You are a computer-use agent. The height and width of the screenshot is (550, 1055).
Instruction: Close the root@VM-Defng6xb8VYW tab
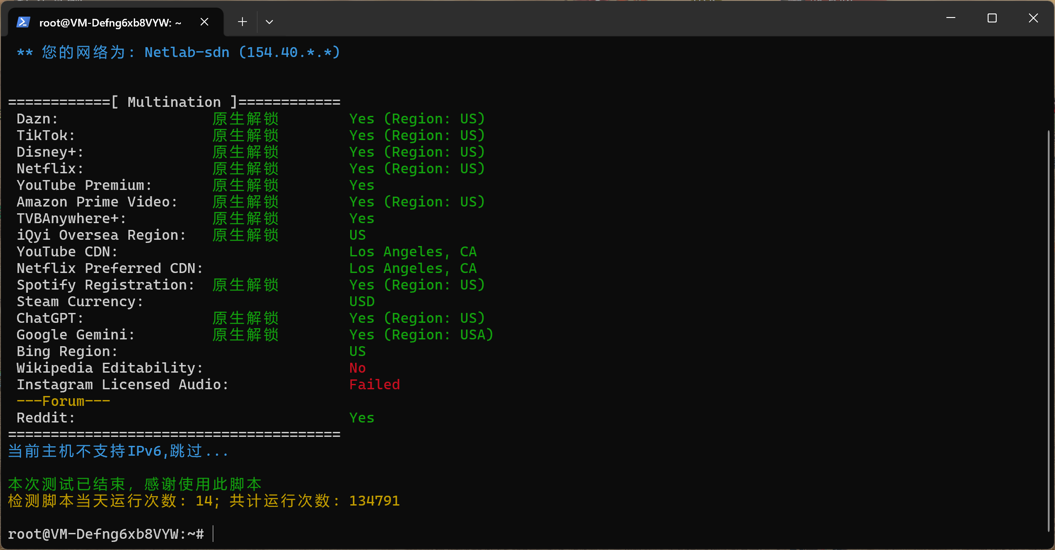coord(204,22)
